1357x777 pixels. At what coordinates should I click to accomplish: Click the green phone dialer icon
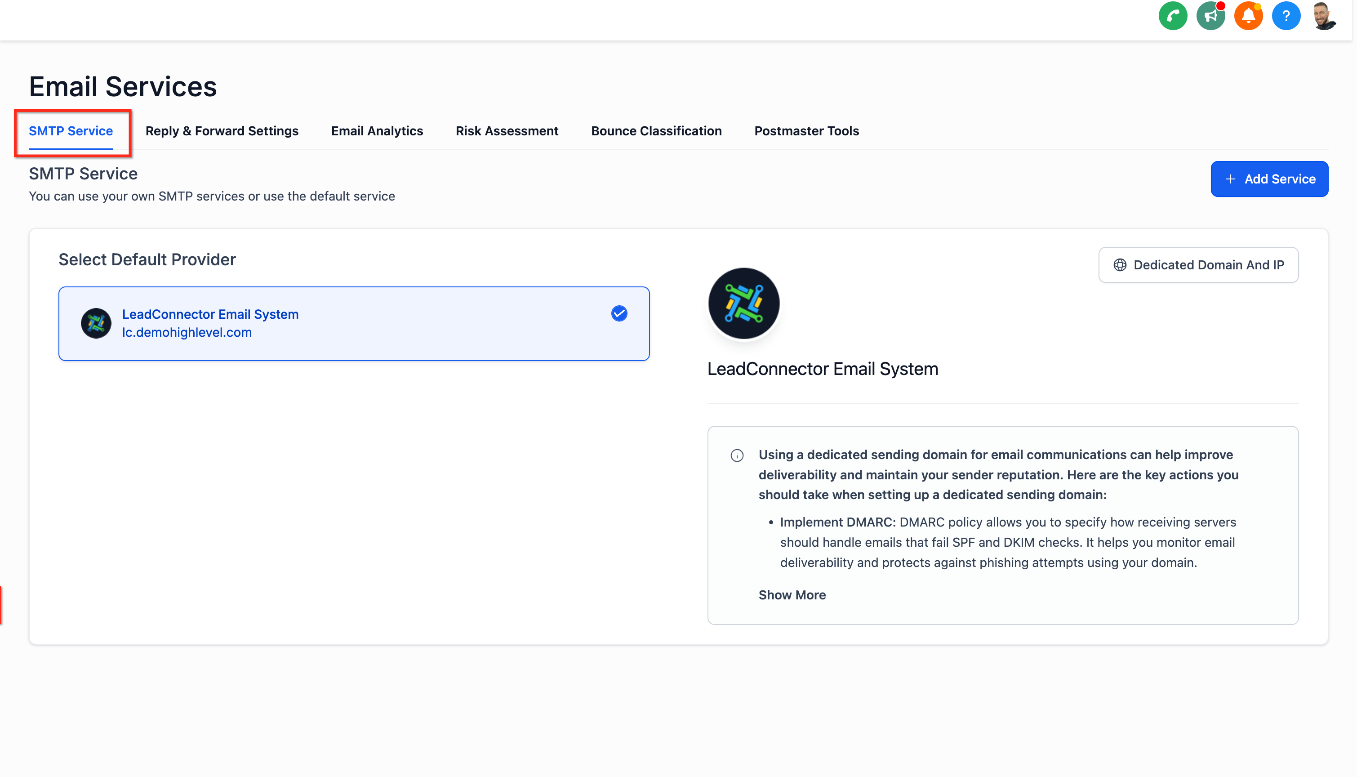point(1172,16)
